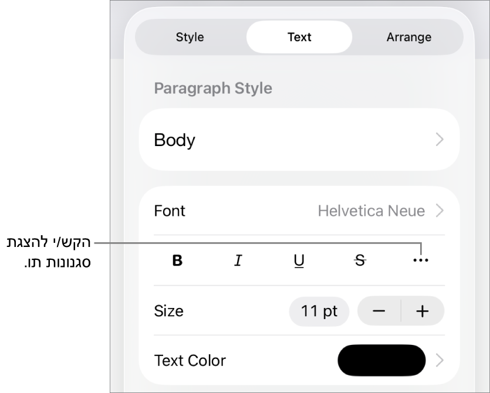Switch to the Style tab
This screenshot has height=393, width=490.
[190, 37]
